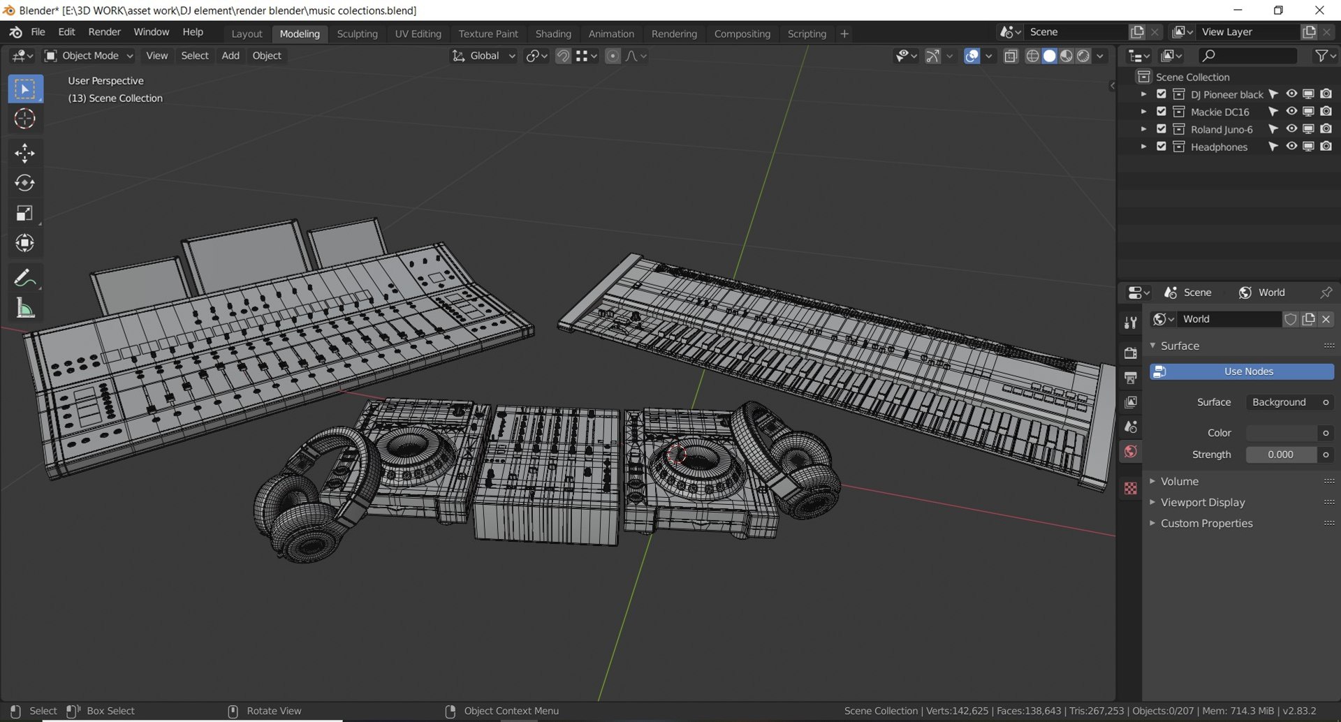Click the Strength value slider
This screenshot has width=1341, height=722.
1282,455
